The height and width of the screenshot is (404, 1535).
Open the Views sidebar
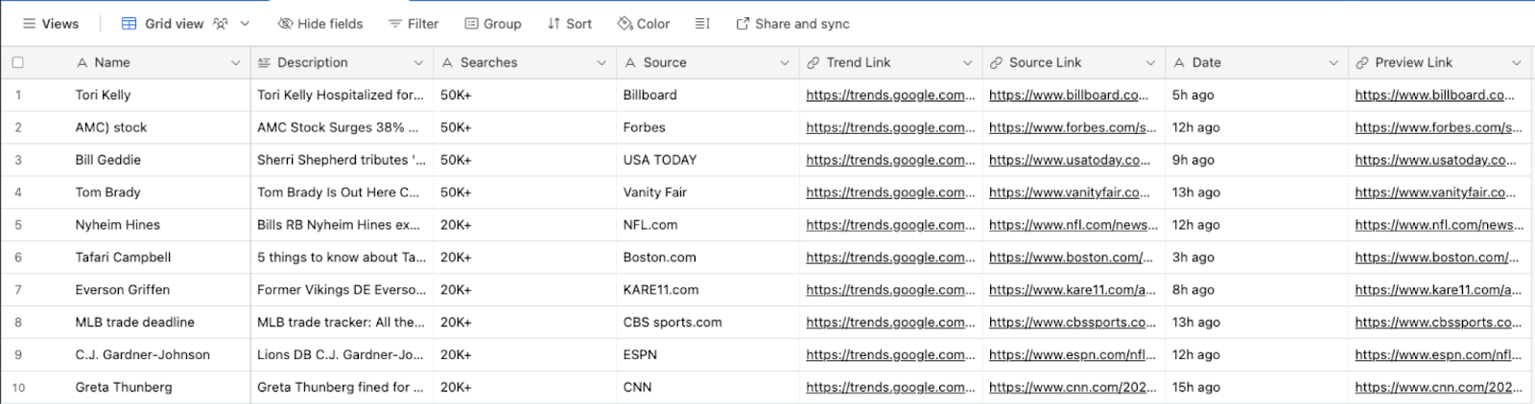(x=50, y=24)
